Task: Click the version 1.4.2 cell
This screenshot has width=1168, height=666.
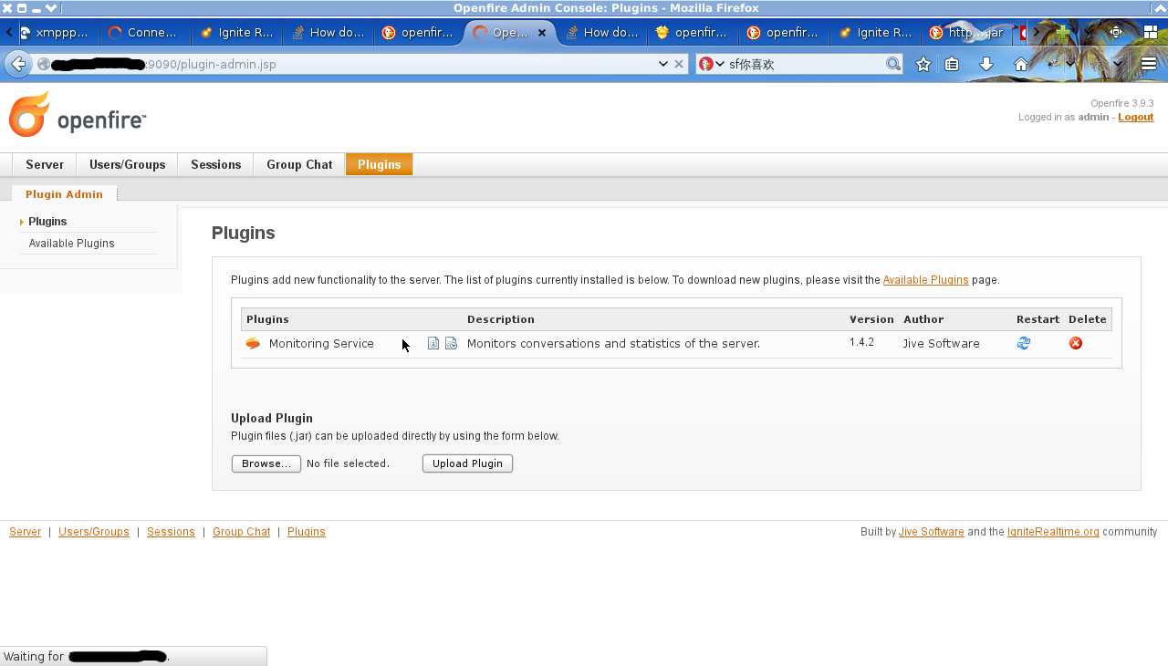Action: tap(861, 342)
